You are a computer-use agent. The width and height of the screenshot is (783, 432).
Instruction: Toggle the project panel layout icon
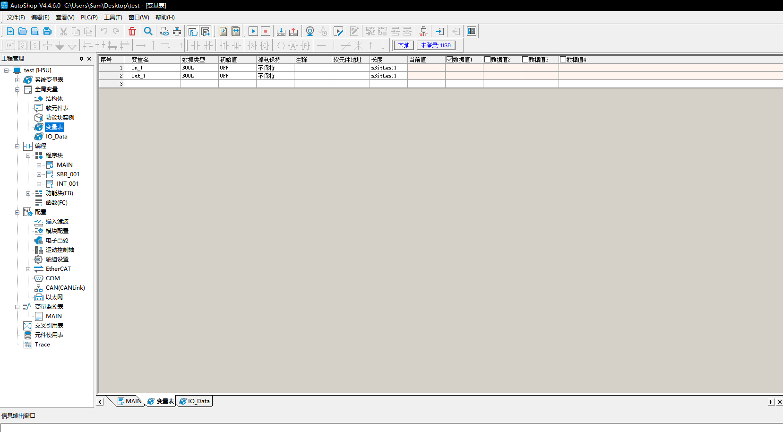pyautogui.click(x=472, y=31)
